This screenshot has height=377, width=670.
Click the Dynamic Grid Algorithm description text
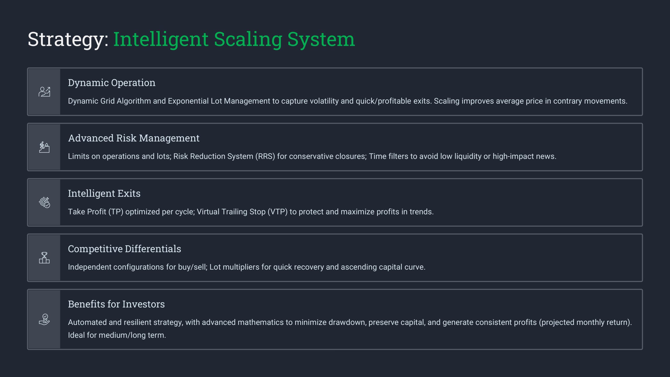coord(348,101)
